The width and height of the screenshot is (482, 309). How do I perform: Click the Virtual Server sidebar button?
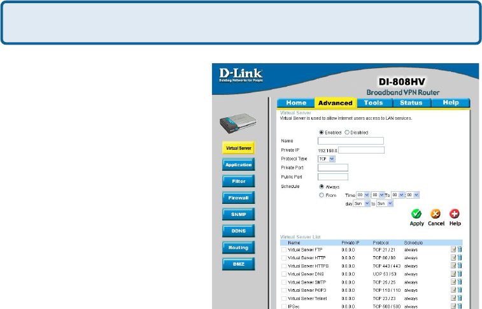pyautogui.click(x=238, y=148)
